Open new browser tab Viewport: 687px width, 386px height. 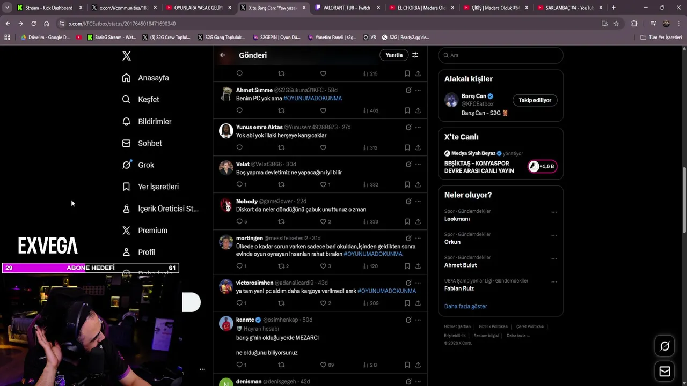[x=613, y=8]
